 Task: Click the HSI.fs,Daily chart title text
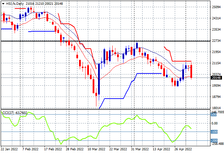[15, 4]
